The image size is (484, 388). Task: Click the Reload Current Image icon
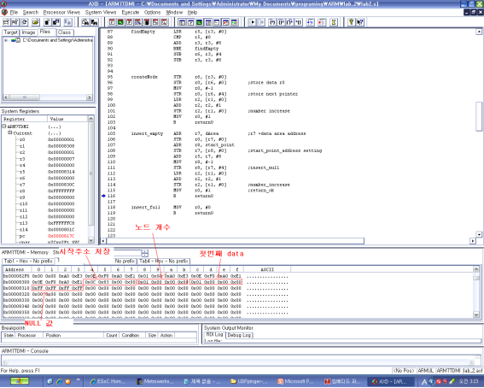click(24, 22)
